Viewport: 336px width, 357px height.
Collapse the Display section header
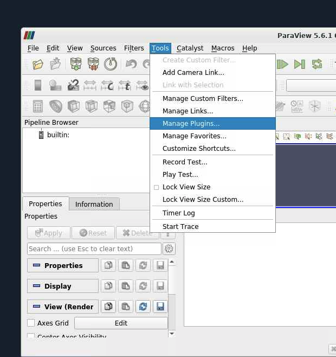click(x=63, y=286)
